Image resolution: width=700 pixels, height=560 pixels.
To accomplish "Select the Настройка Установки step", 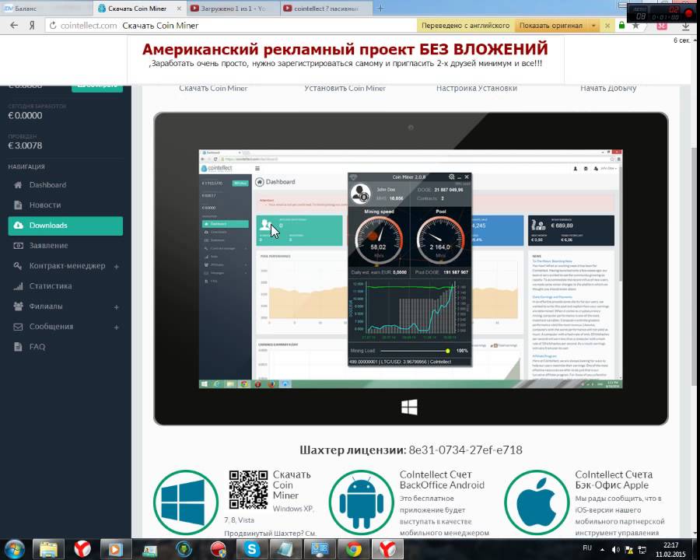I will (x=477, y=89).
